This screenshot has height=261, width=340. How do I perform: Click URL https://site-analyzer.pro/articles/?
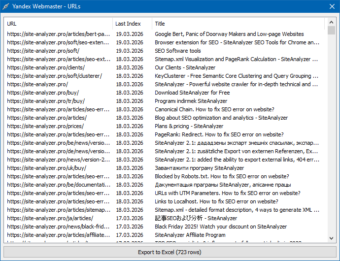pyautogui.click(x=47, y=118)
